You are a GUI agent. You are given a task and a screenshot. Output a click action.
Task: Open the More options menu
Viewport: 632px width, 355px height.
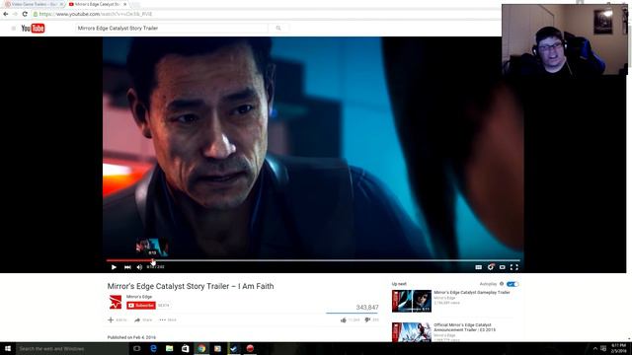click(x=168, y=319)
